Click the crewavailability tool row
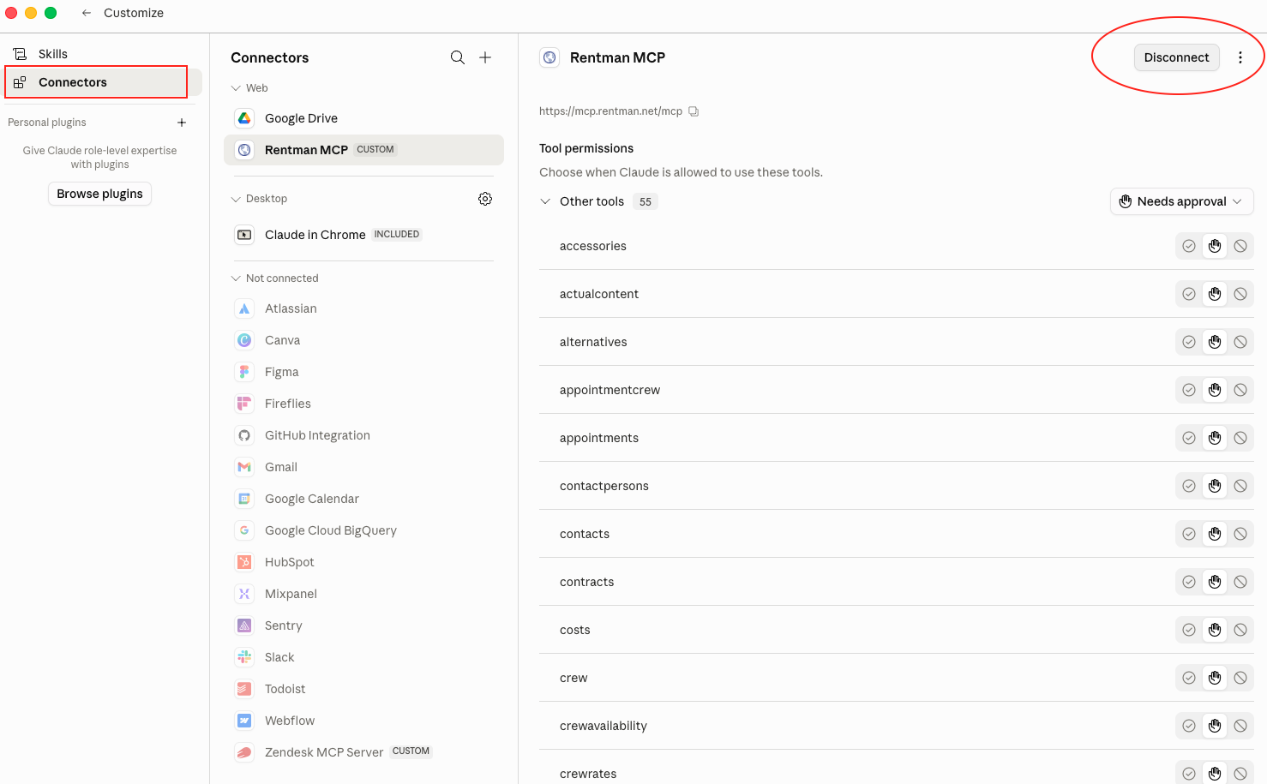This screenshot has height=784, width=1267. pos(897,726)
